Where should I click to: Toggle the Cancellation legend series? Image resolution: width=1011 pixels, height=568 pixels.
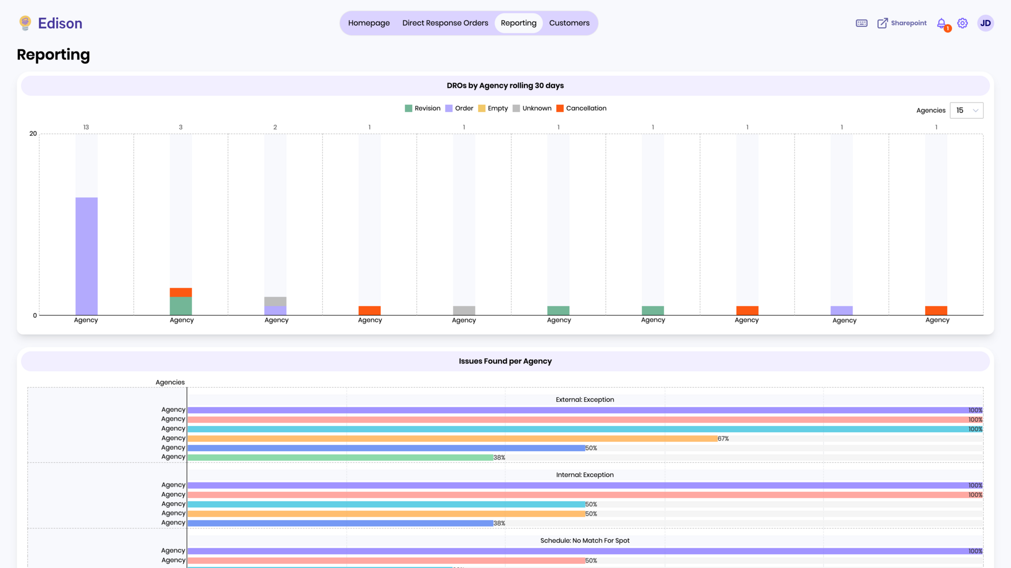coord(581,108)
